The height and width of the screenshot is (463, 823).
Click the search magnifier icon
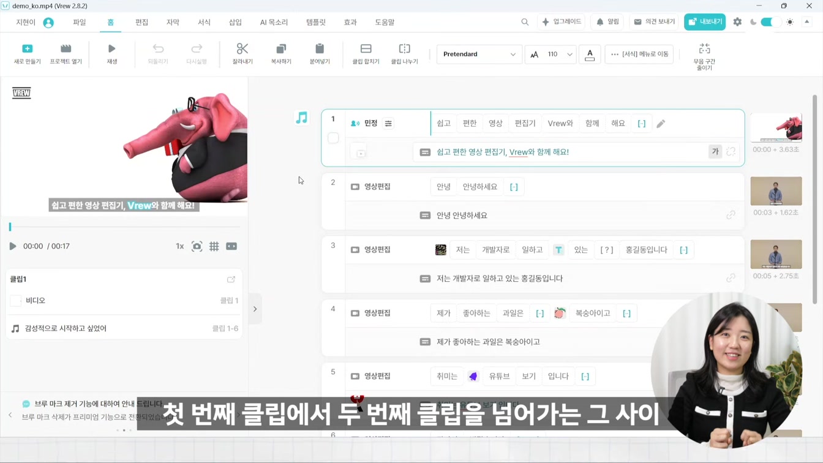525,22
